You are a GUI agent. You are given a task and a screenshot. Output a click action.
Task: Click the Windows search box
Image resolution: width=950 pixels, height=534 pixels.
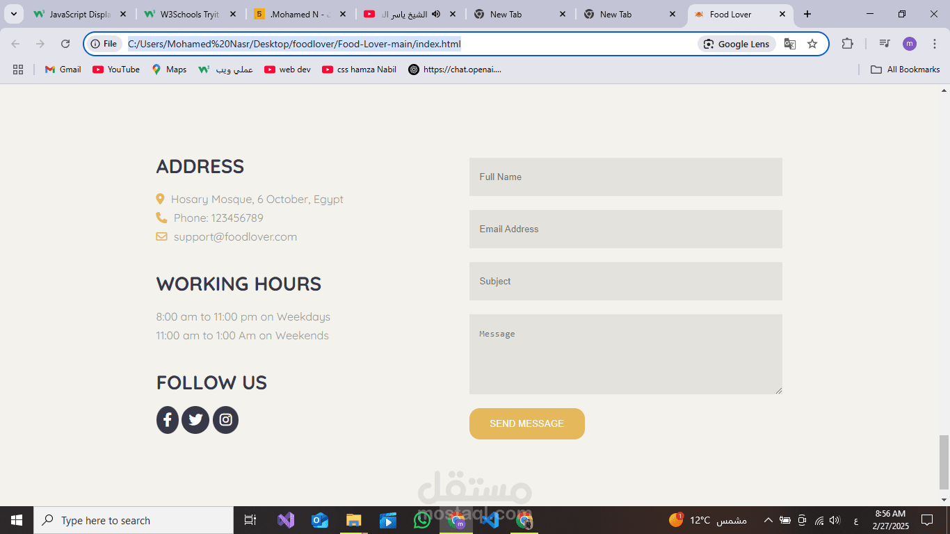134,520
